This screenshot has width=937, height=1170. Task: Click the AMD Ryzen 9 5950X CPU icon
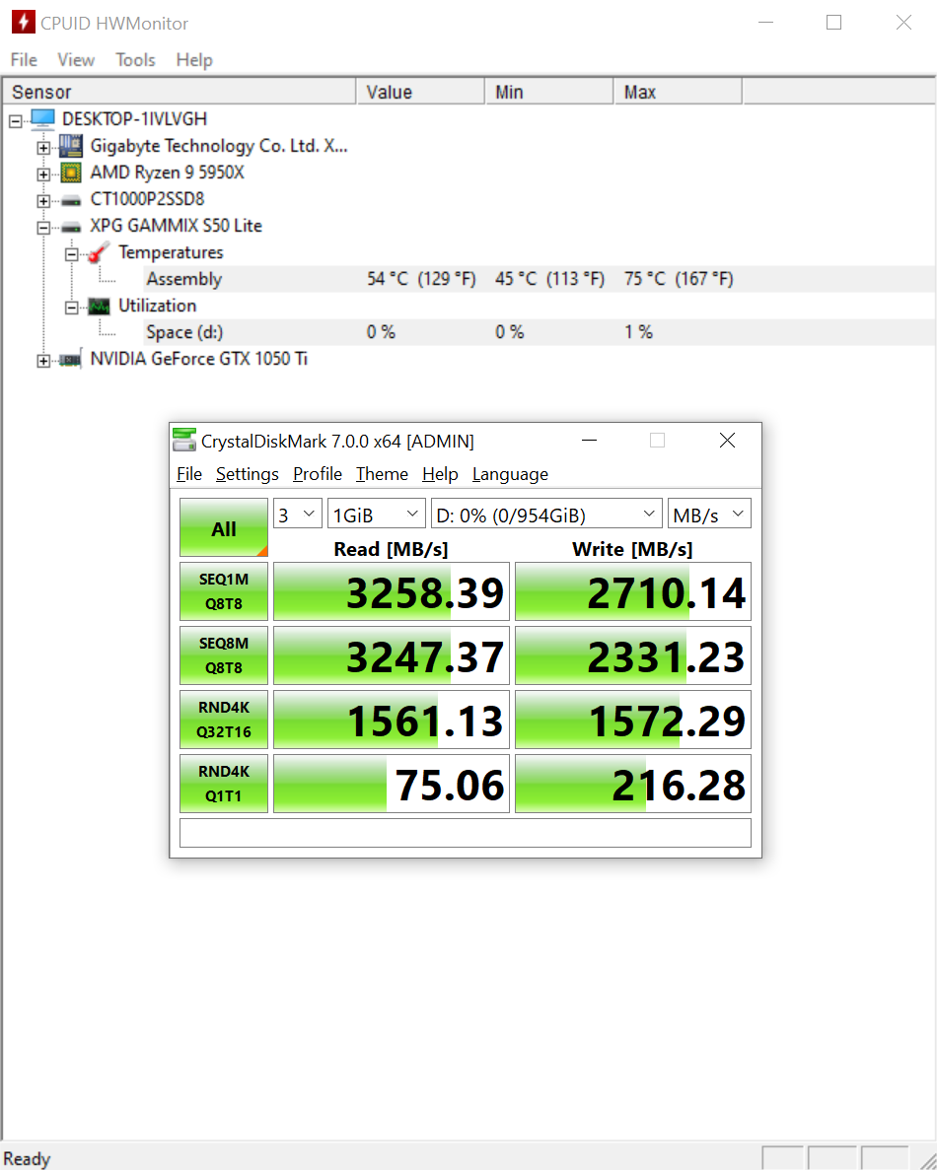[x=71, y=172]
